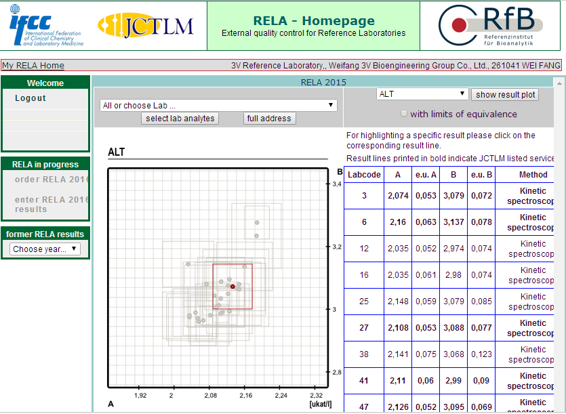The height and width of the screenshot is (414, 566).
Task: Open the 'Choose year...' dropdown
Action: point(45,249)
